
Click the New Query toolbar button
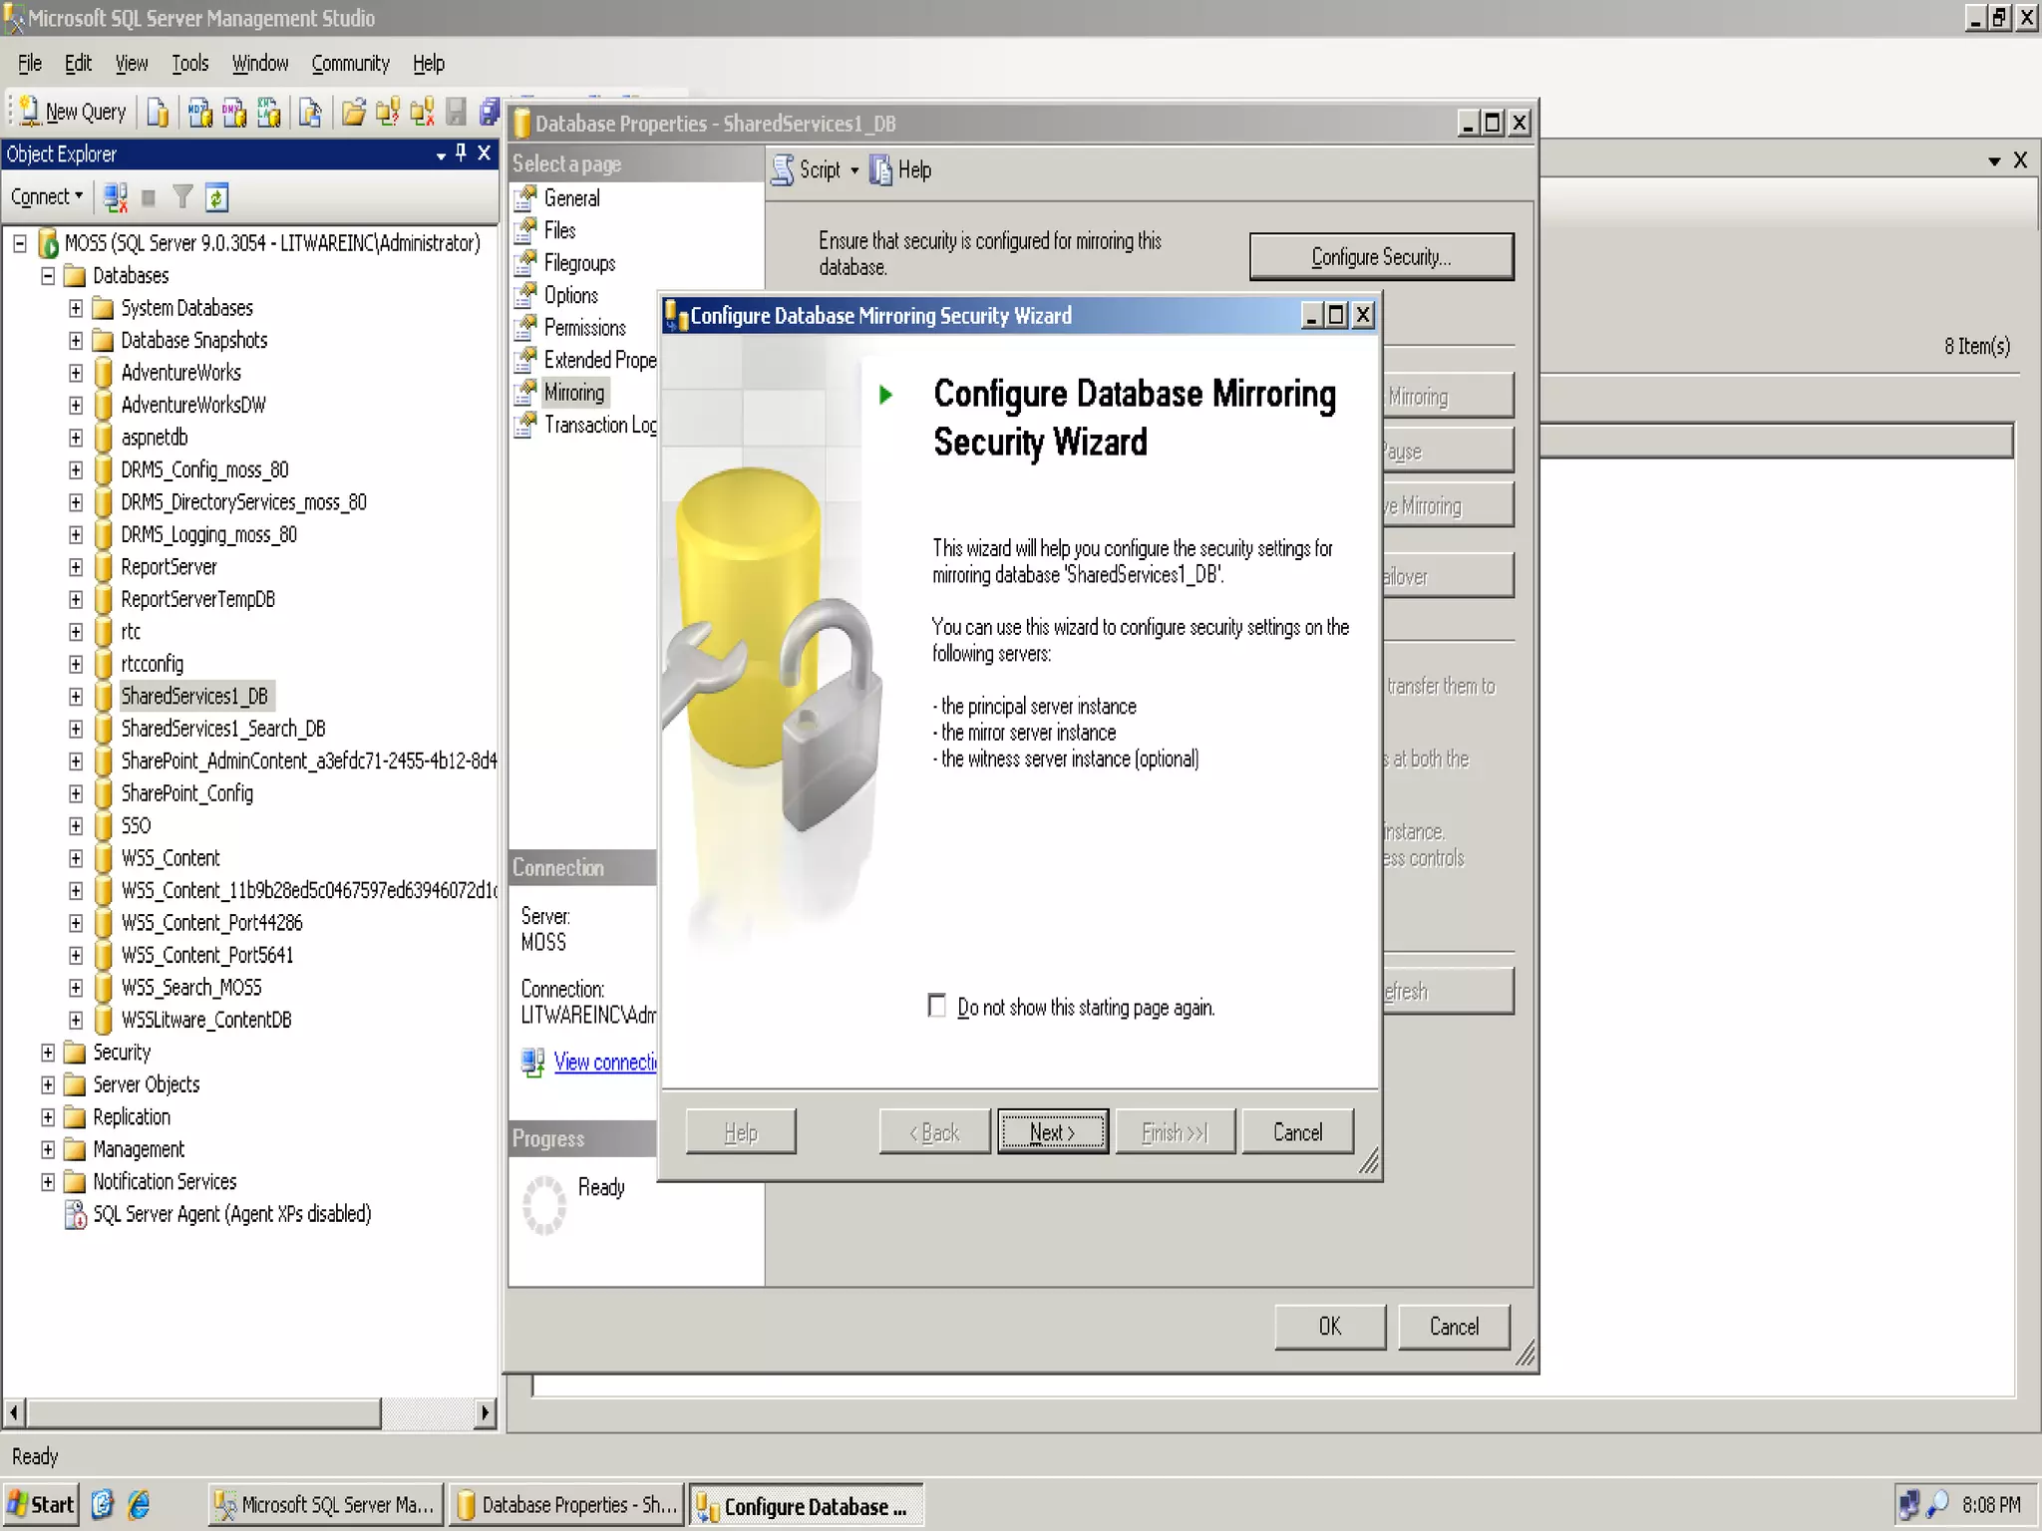73,112
